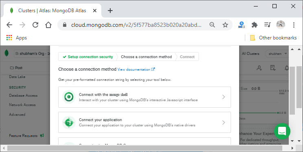
Task: Click the outer vertical scrollbar thumb
Action: pos(299,87)
